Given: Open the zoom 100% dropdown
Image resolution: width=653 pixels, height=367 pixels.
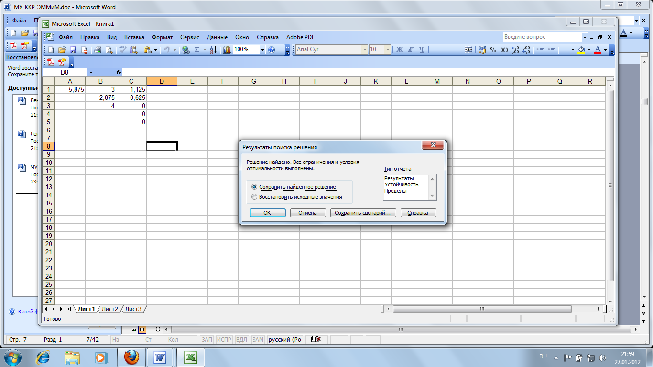Looking at the screenshot, I should 262,50.
